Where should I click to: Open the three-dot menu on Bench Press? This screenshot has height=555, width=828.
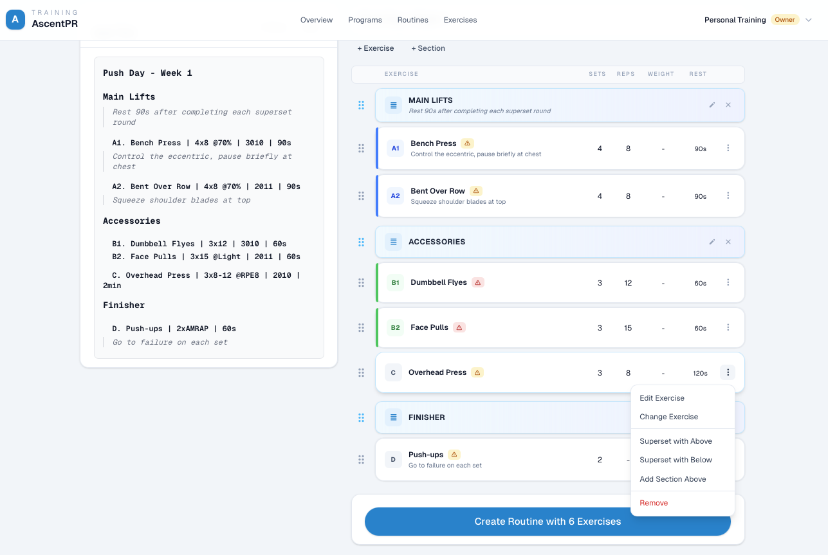728,148
